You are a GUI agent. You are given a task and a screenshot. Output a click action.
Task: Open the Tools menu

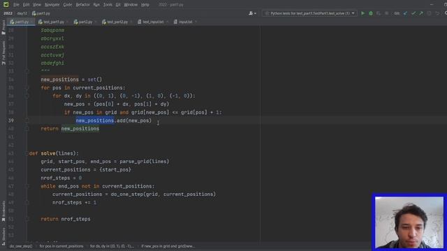pos(108,5)
